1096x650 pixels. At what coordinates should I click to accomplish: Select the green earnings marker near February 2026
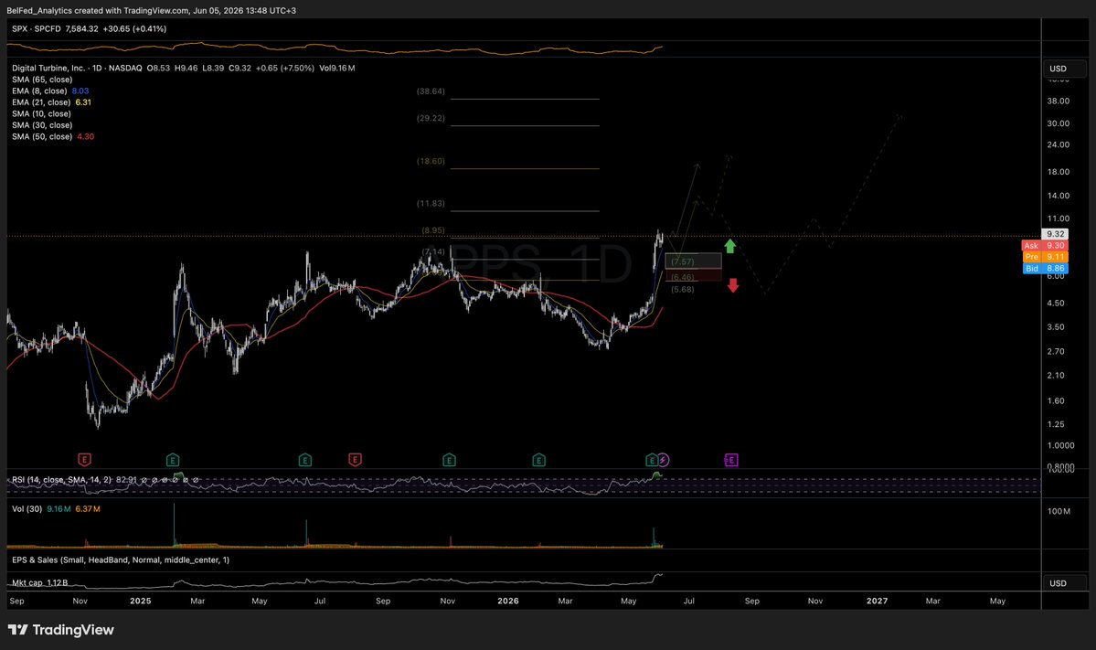coord(538,460)
